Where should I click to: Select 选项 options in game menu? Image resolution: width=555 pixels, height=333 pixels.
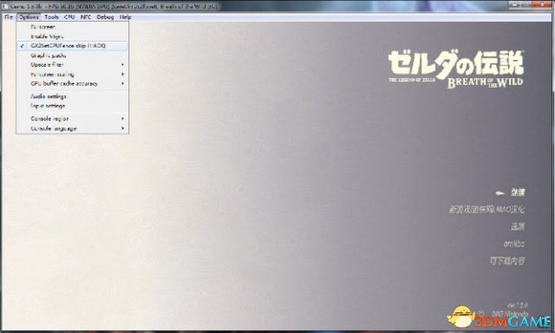click(518, 226)
